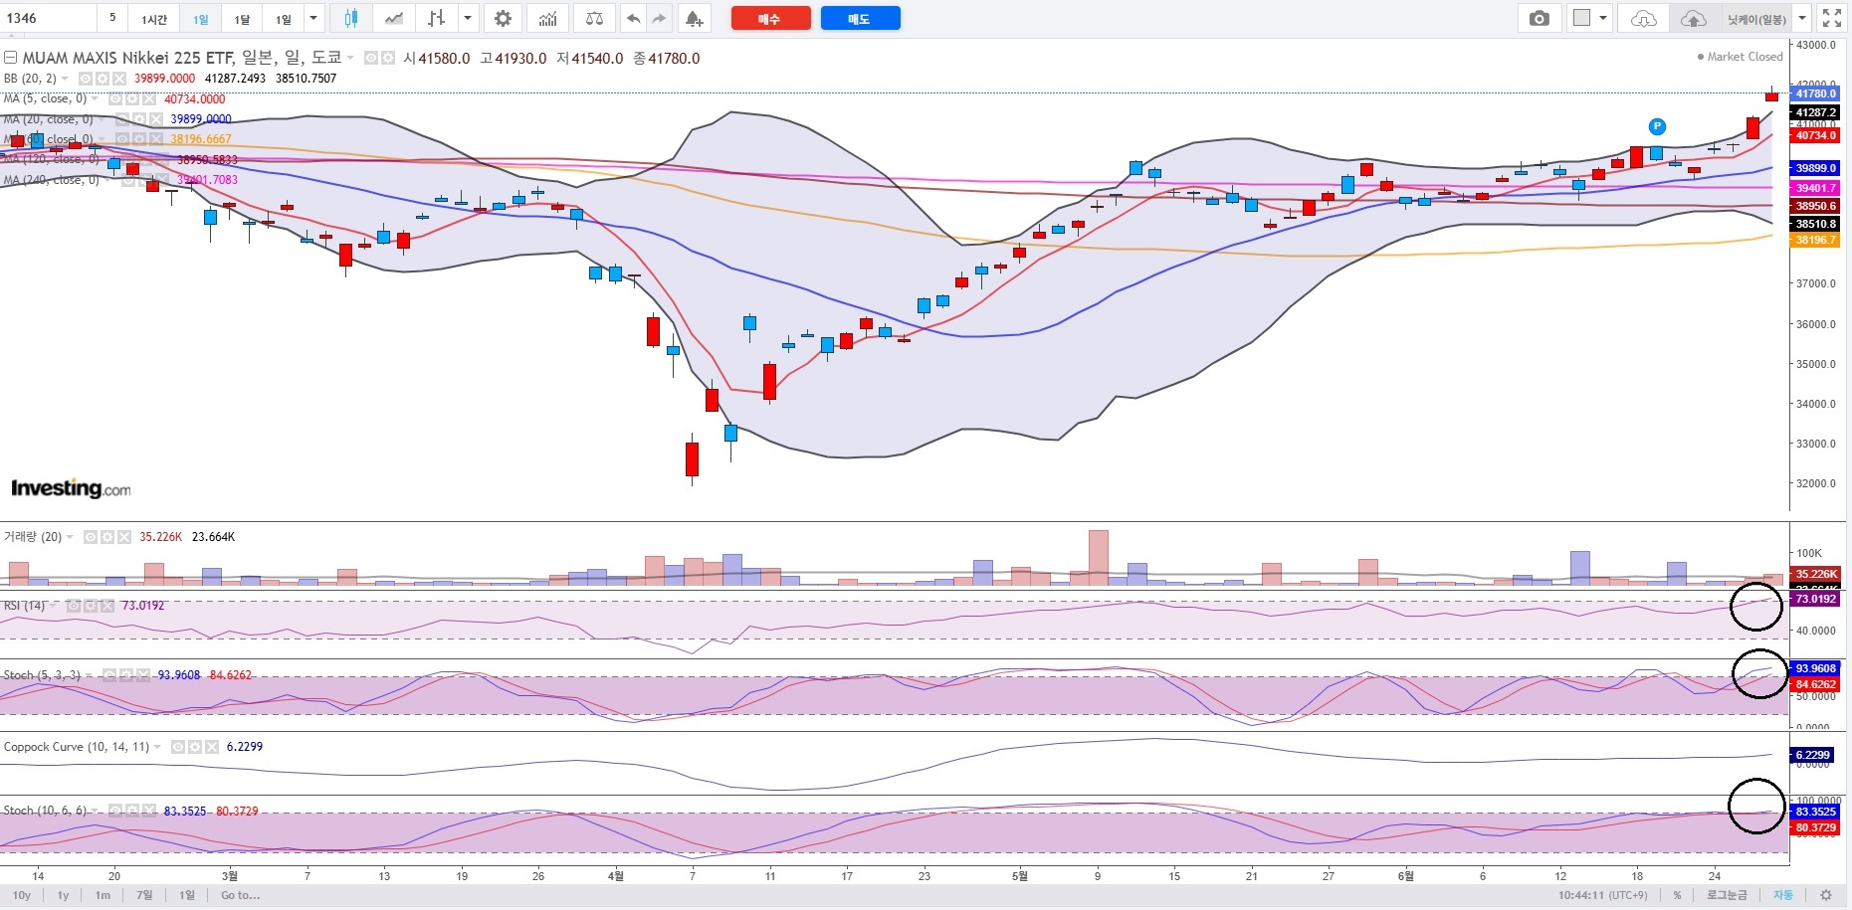
Task: Click the symbol input field 1346
Action: (48, 18)
